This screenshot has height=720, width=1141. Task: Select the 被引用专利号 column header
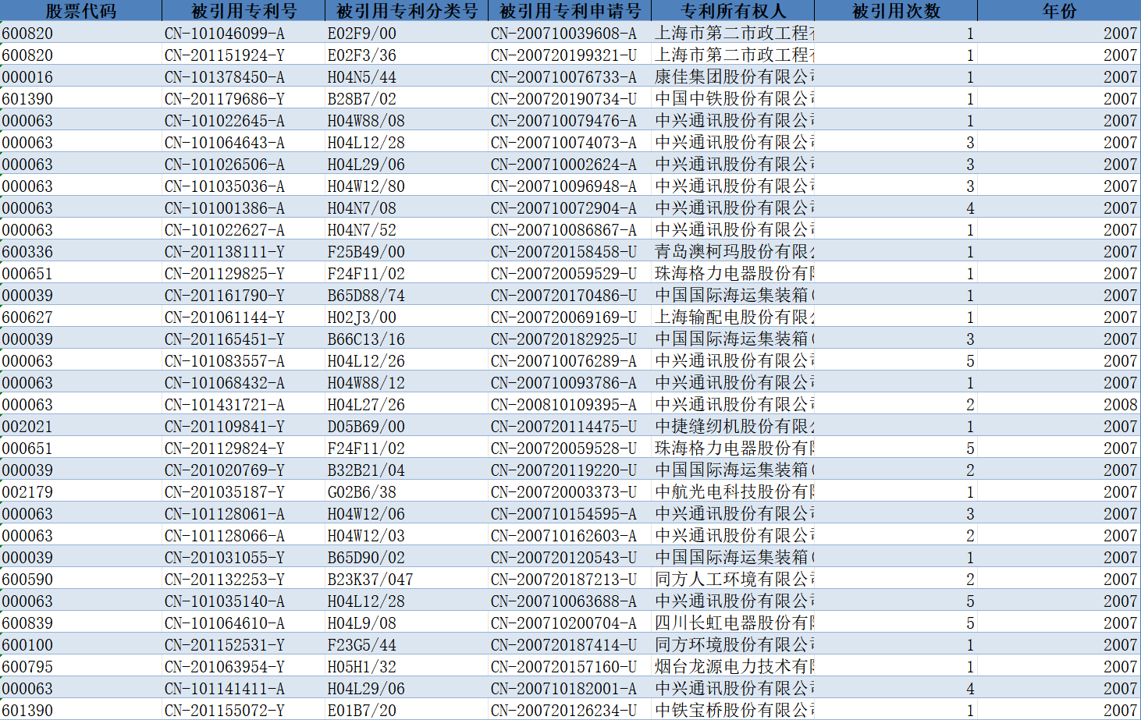pyautogui.click(x=243, y=11)
